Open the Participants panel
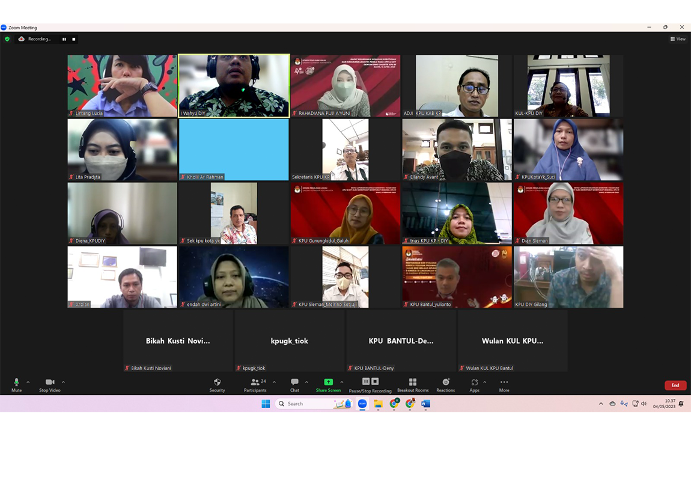The width and height of the screenshot is (691, 491). click(x=255, y=383)
